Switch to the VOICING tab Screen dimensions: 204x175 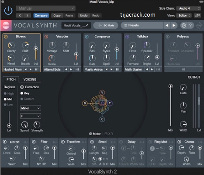point(30,79)
